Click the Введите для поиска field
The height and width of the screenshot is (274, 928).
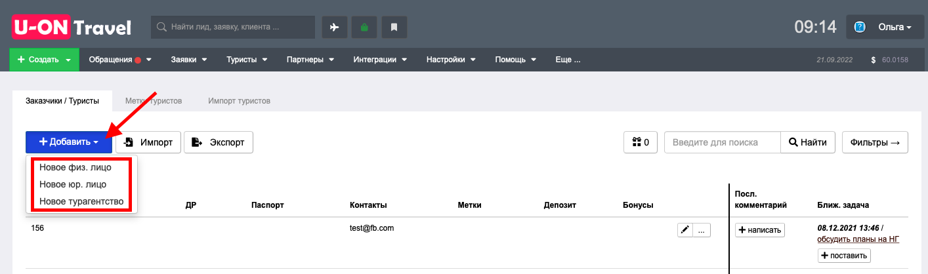coord(722,142)
